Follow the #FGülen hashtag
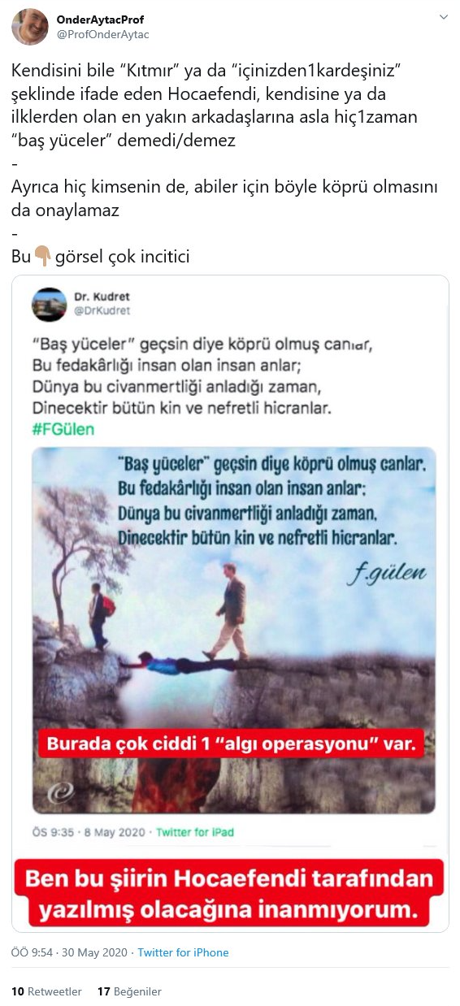This screenshot has height=1006, width=460. [x=63, y=429]
